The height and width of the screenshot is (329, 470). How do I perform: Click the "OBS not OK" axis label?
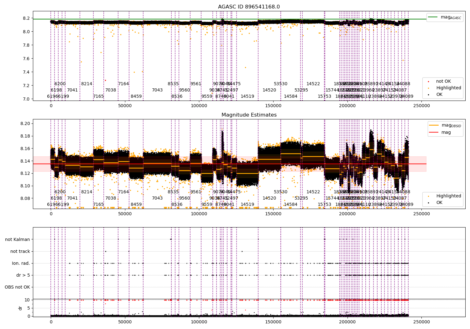tap(17, 287)
